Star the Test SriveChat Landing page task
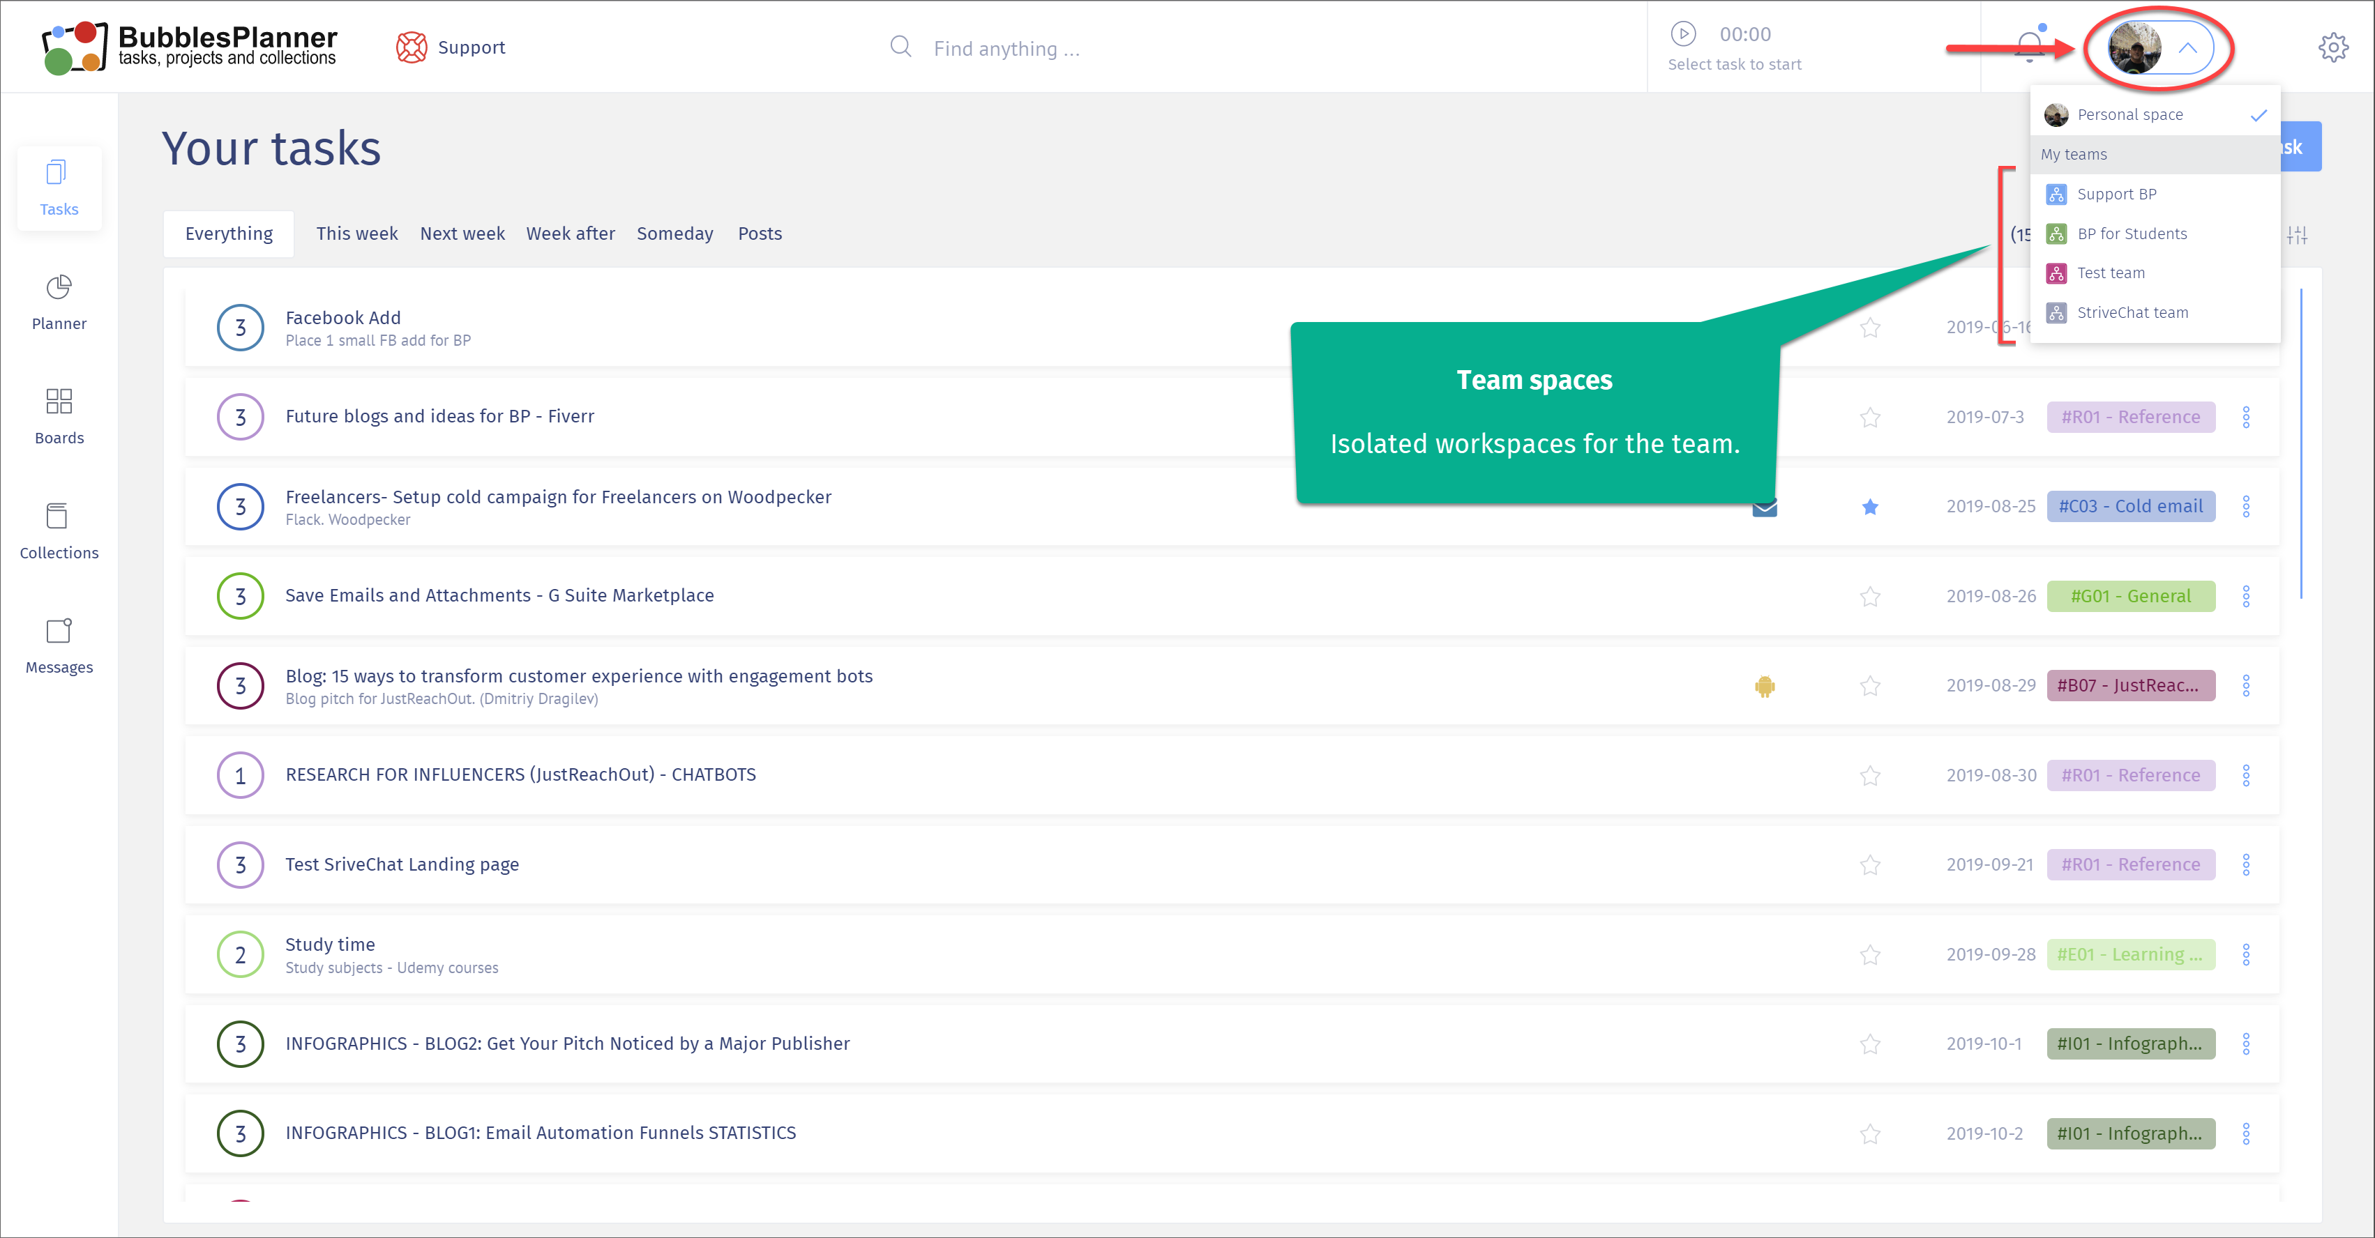Image resolution: width=2375 pixels, height=1238 pixels. click(1870, 865)
